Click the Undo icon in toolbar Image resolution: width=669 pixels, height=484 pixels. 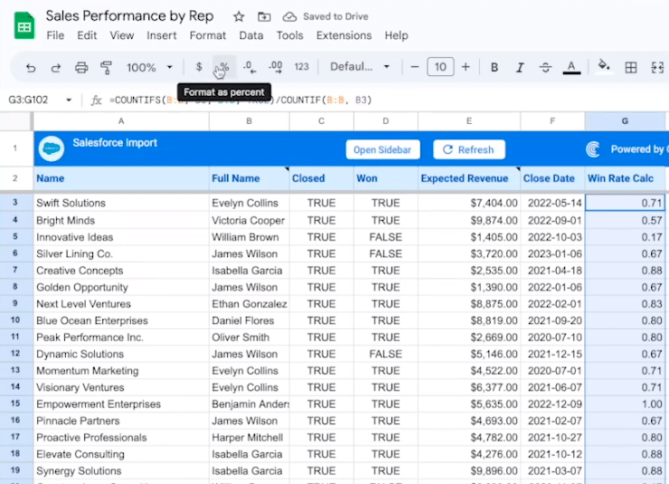tap(31, 67)
